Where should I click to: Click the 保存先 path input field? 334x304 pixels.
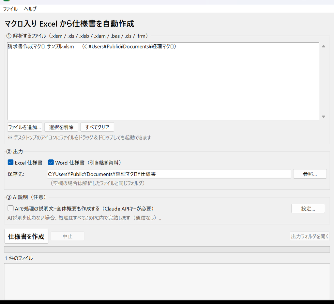[x=169, y=174]
